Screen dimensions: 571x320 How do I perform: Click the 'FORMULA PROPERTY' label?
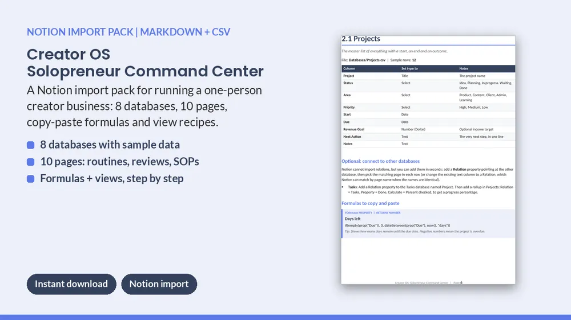click(x=359, y=213)
